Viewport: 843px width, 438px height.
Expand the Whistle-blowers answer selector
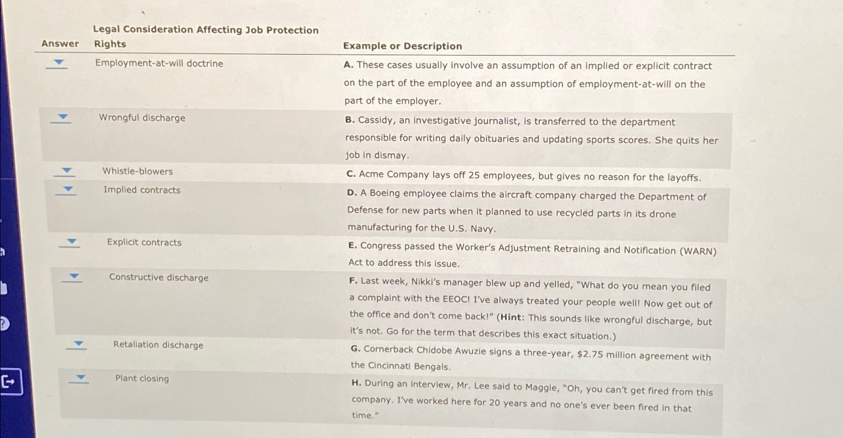coord(66,170)
